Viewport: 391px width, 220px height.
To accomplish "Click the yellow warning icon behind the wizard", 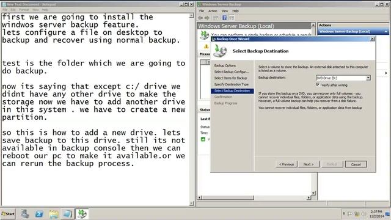I will (206, 46).
